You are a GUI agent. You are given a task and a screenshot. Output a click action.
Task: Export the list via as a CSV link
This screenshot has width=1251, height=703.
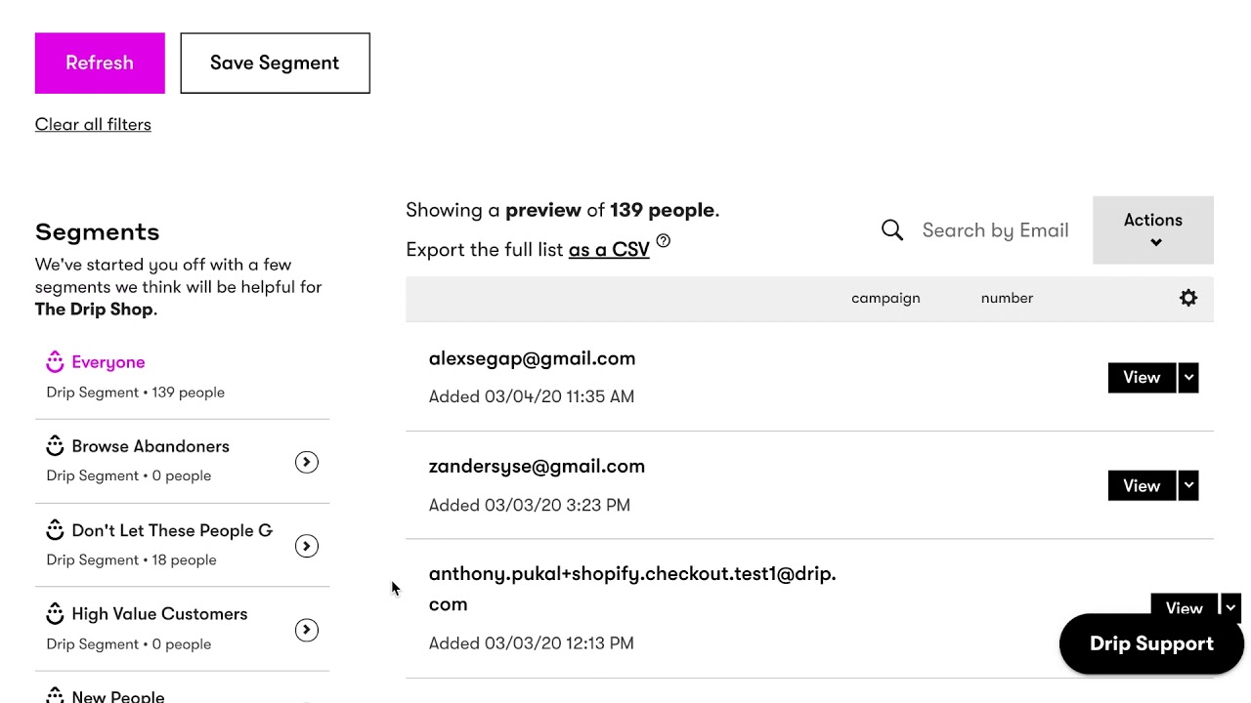pyautogui.click(x=609, y=250)
